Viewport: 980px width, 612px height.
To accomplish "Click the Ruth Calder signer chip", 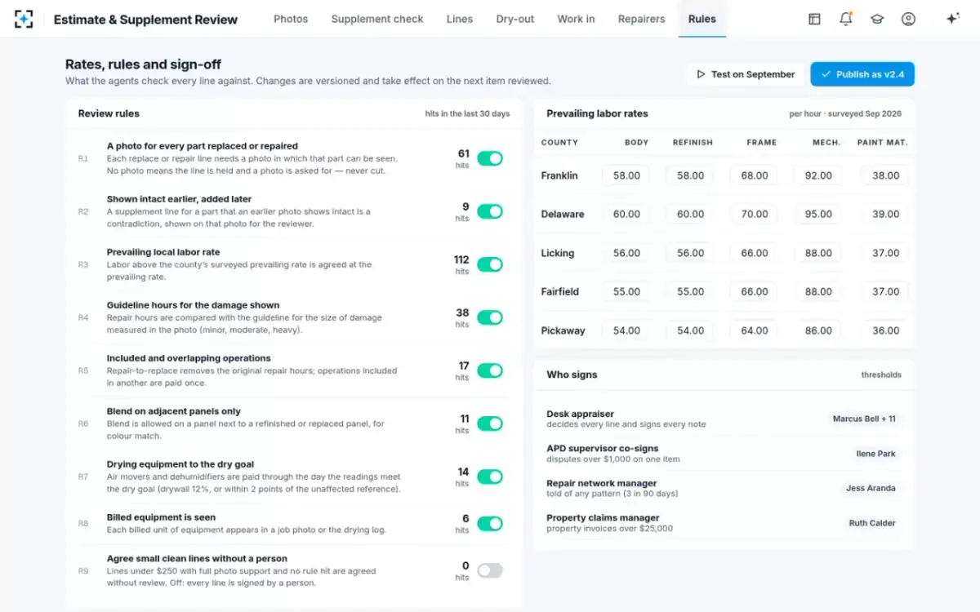I will click(x=872, y=523).
